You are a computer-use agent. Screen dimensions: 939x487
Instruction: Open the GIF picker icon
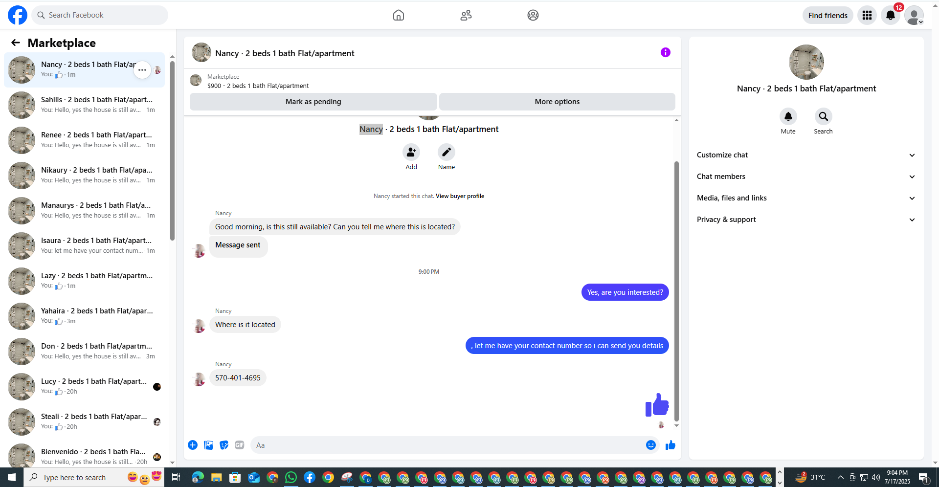point(240,445)
